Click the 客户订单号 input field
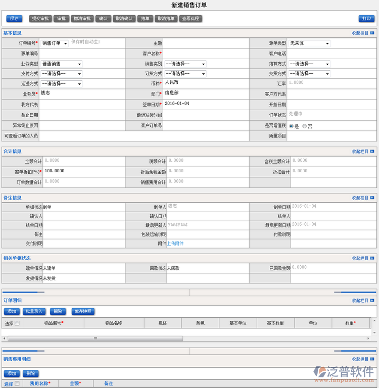379x388 pixels. (x=206, y=125)
